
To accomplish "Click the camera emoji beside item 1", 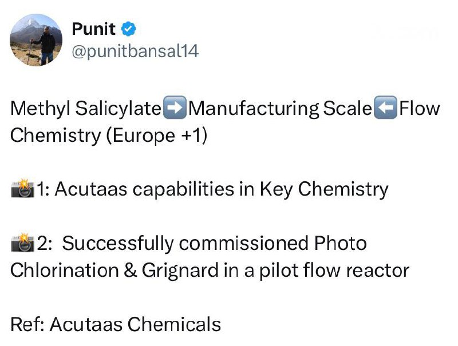I will pyautogui.click(x=23, y=189).
